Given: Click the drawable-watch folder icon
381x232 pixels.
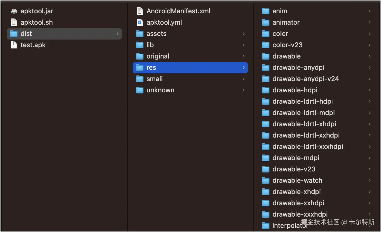Looking at the screenshot, I should (266, 180).
